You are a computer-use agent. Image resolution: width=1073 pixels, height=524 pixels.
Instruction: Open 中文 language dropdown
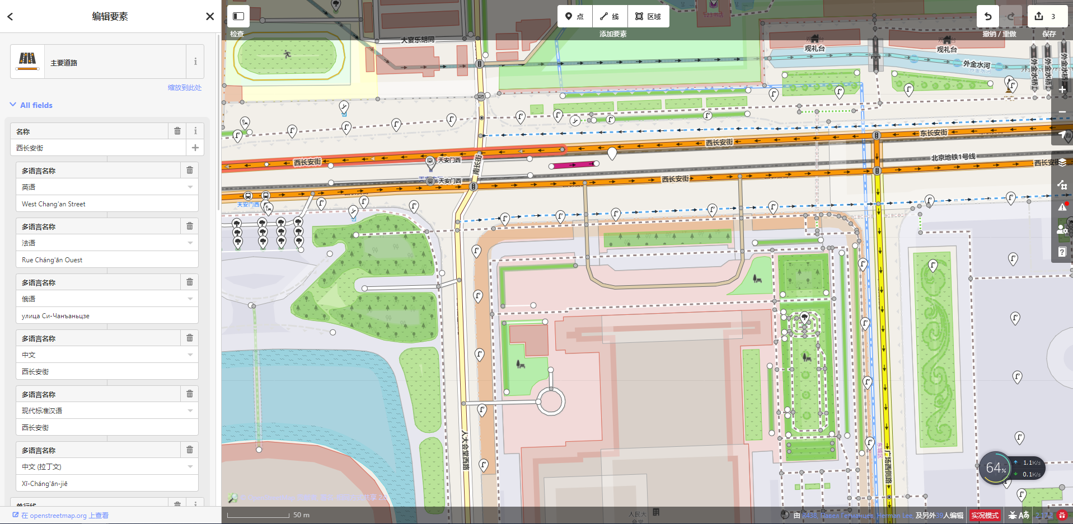[107, 355]
